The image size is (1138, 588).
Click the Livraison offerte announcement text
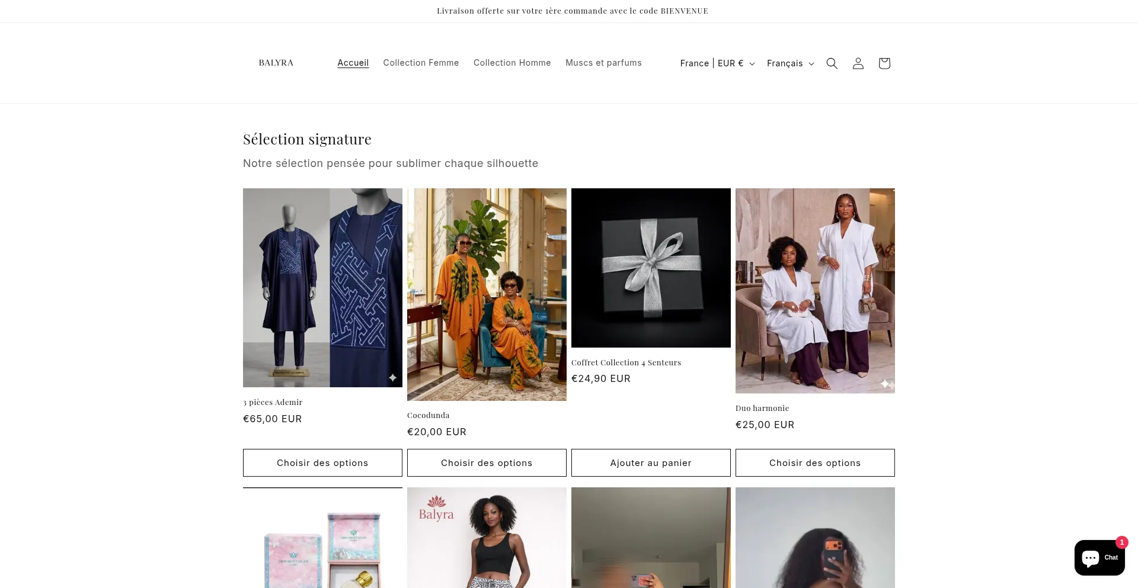pos(573,11)
